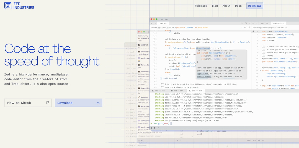This screenshot has width=299, height=148.
Task: Click the Rust language selector
Action: [x=255, y=141]
